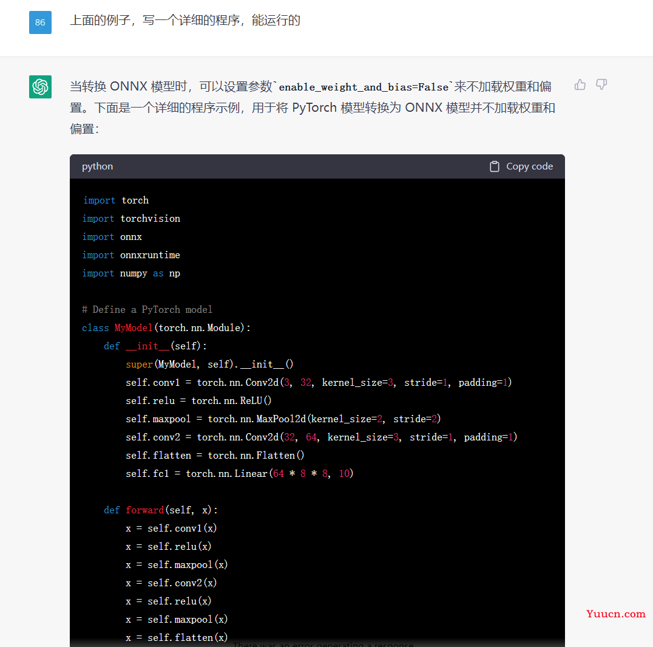Image resolution: width=653 pixels, height=647 pixels.
Task: Click the line 'import numpy as np'
Action: [x=131, y=273]
